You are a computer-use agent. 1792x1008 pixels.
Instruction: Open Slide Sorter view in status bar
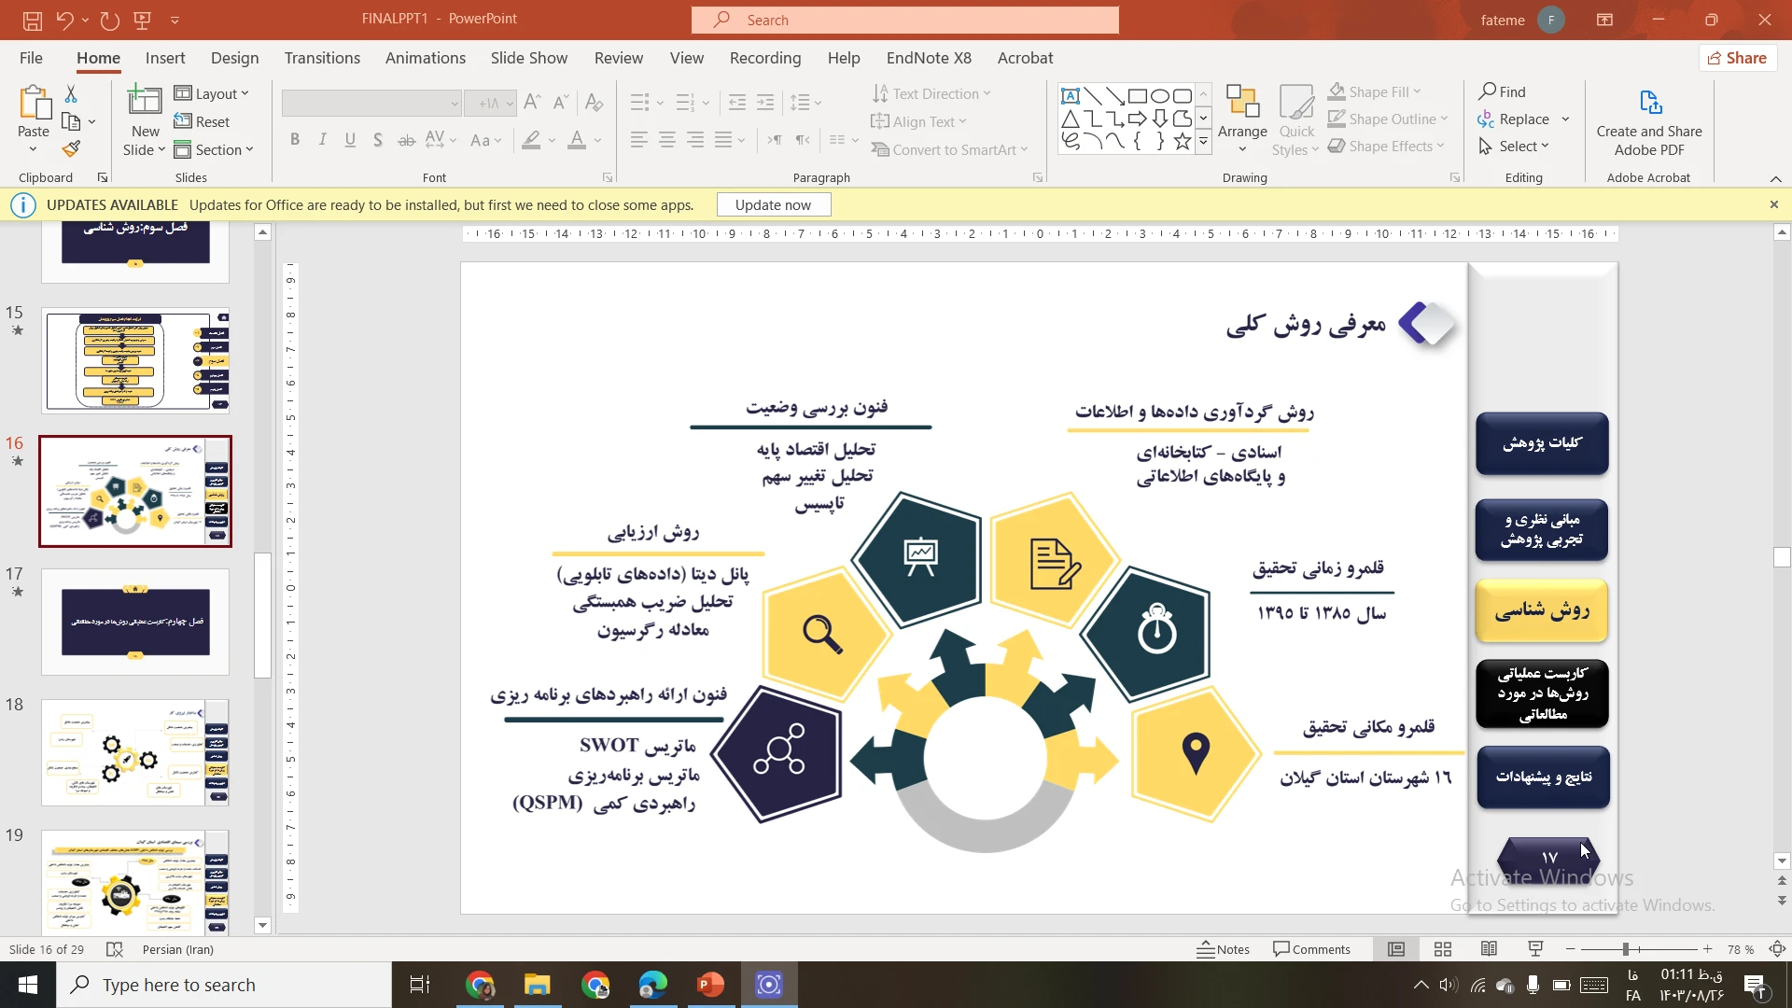(1443, 949)
